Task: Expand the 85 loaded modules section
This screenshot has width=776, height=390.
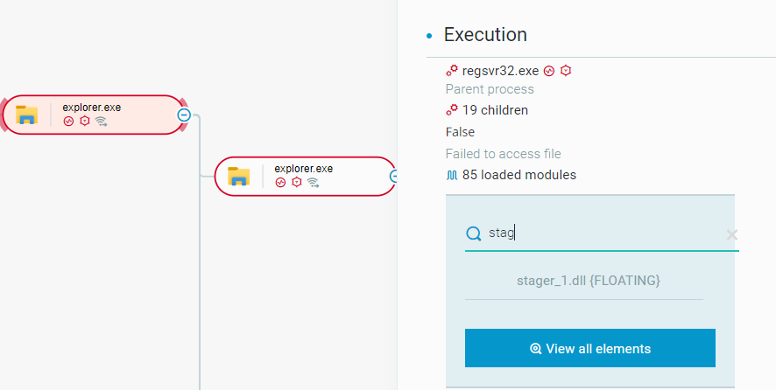Action: 519,175
